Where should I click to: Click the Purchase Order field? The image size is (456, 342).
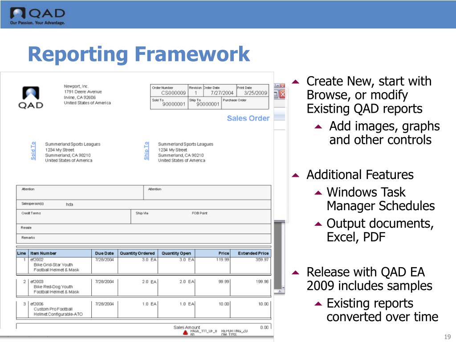point(245,103)
